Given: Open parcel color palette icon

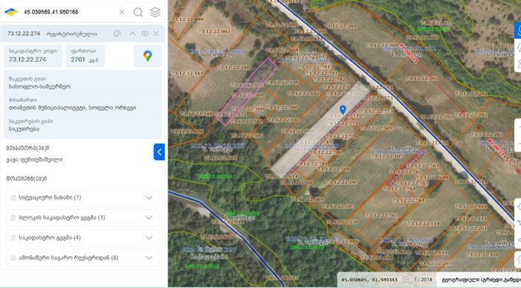Looking at the screenshot, I should [117, 33].
